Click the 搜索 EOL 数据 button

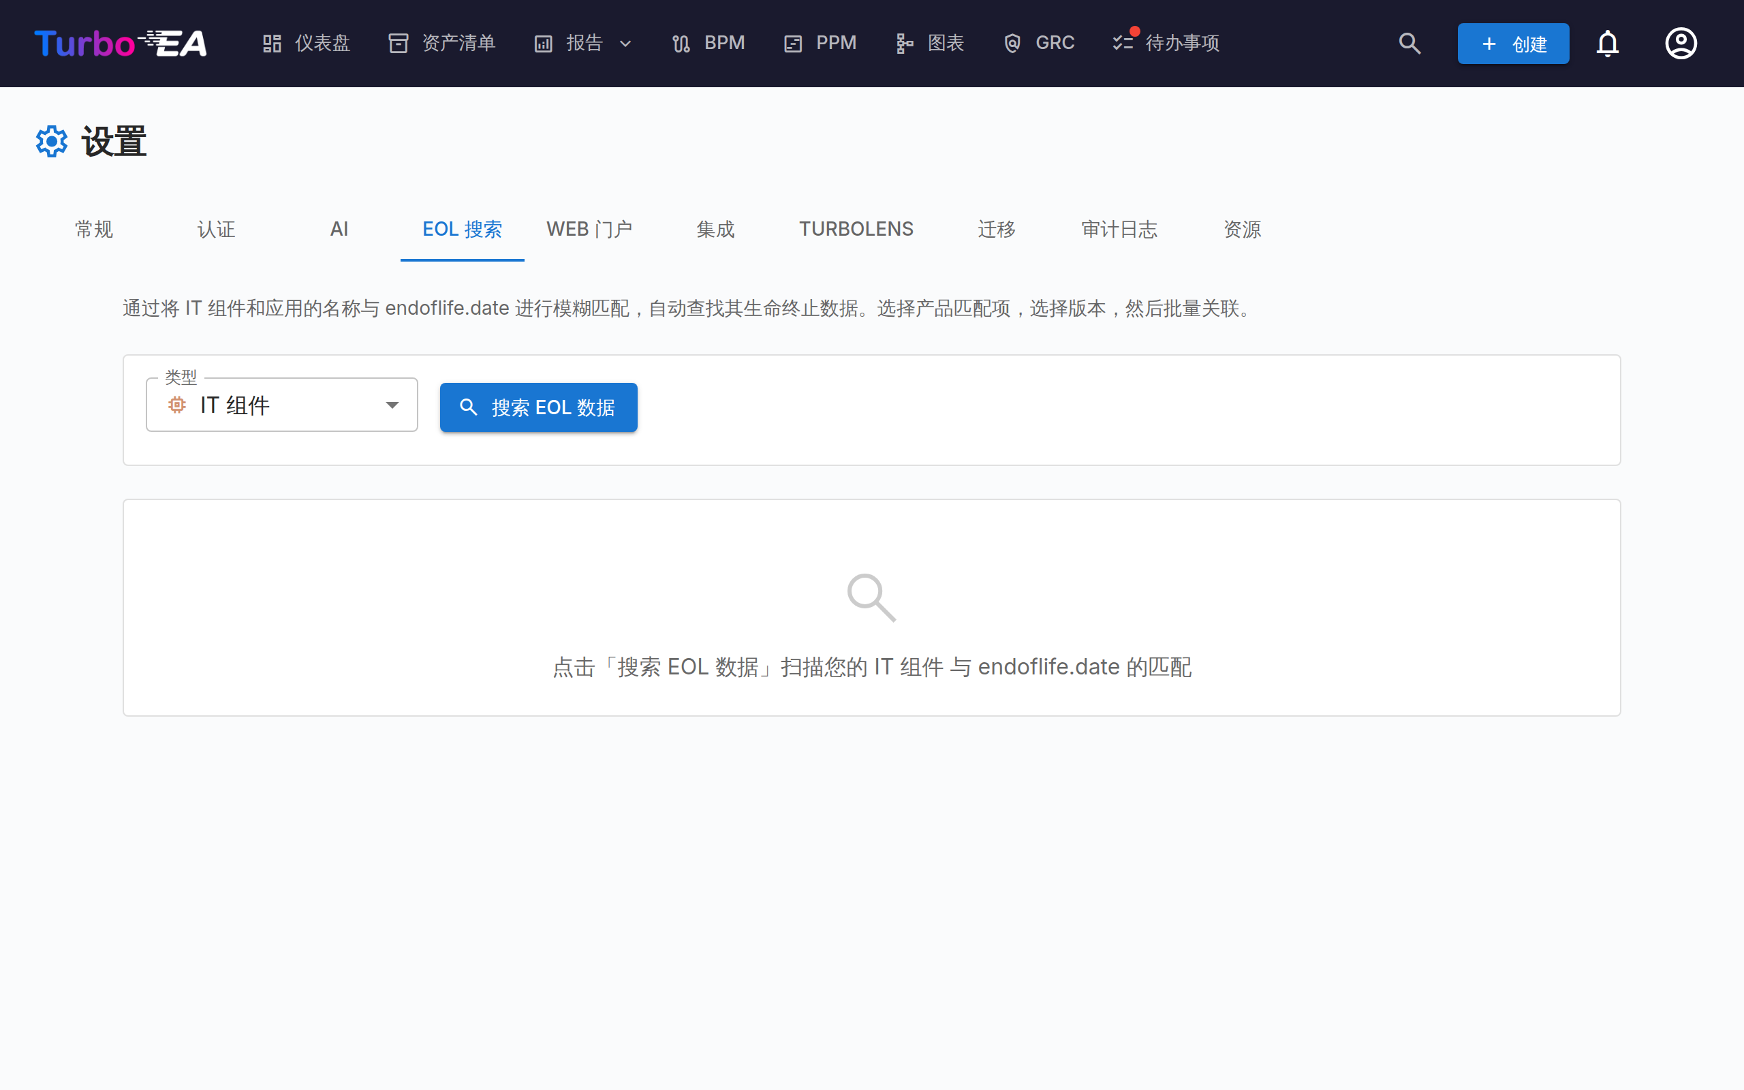tap(538, 407)
